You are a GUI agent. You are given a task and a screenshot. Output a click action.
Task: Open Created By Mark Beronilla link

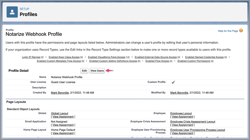click(60, 93)
